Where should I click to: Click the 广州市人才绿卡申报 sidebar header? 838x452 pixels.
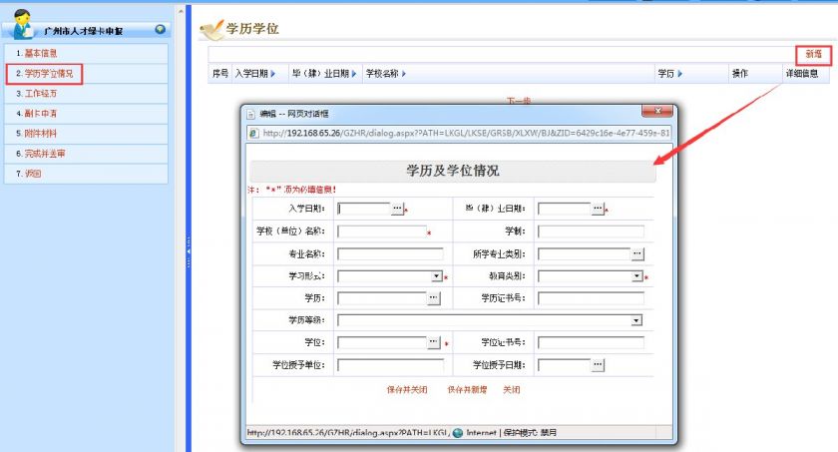pos(84,31)
